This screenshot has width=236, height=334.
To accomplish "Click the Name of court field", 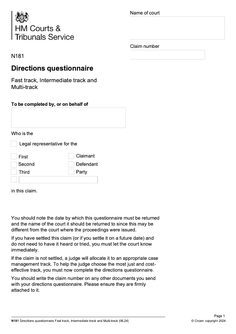I will pos(177,28).
